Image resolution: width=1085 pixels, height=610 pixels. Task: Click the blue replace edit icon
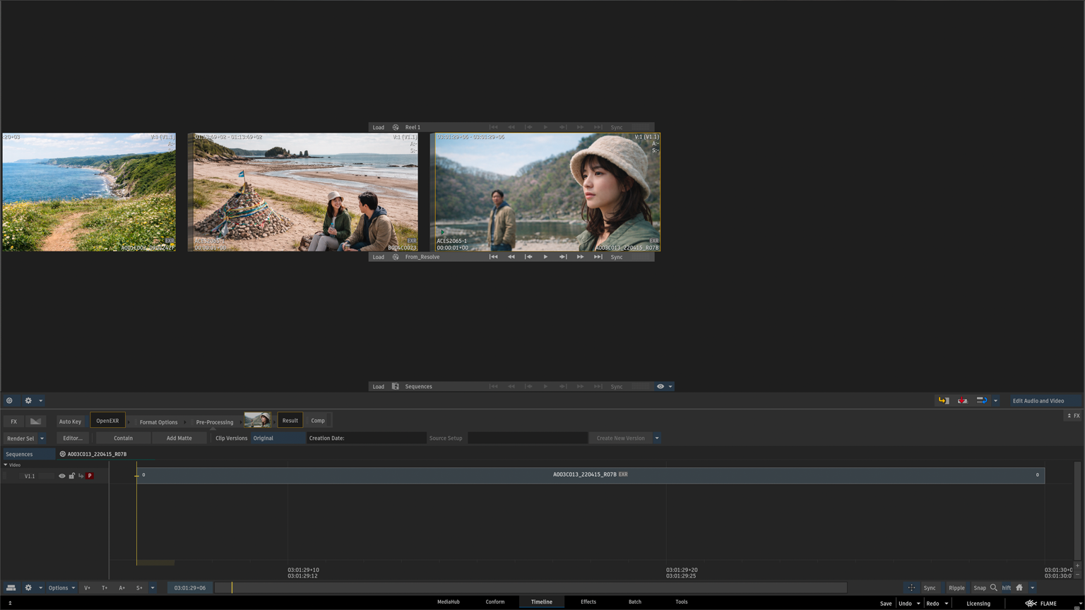(981, 400)
